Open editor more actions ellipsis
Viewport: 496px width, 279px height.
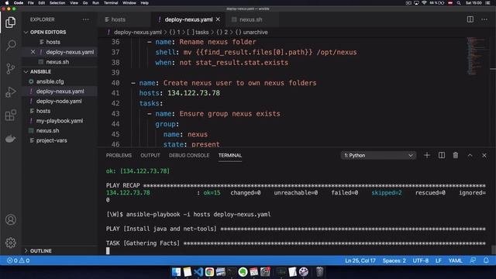484,19
